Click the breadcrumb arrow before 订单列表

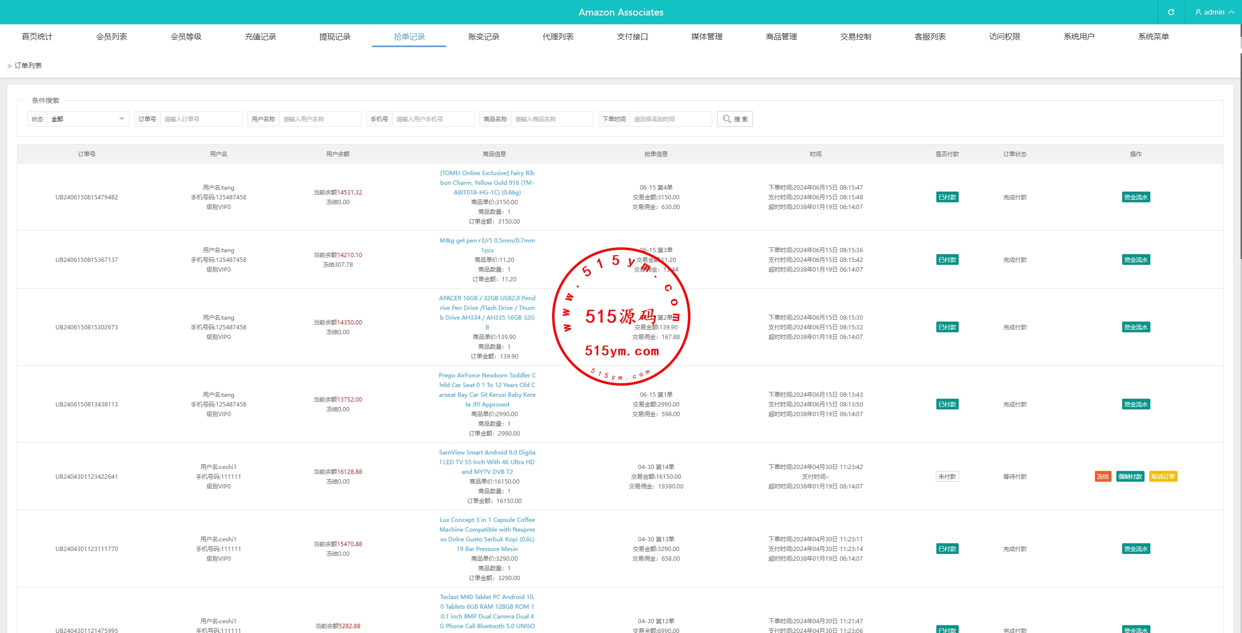click(9, 66)
